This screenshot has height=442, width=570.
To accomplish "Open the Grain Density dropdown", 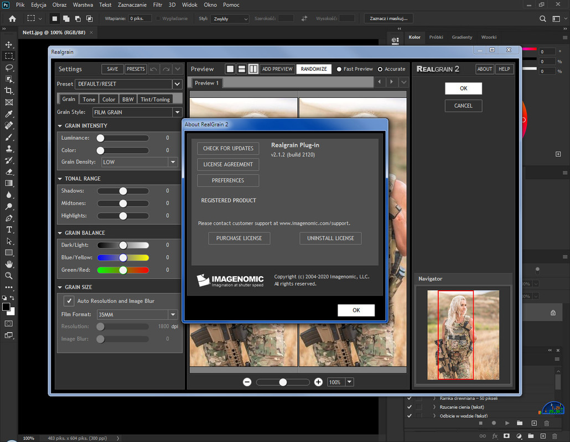I will pyautogui.click(x=139, y=162).
